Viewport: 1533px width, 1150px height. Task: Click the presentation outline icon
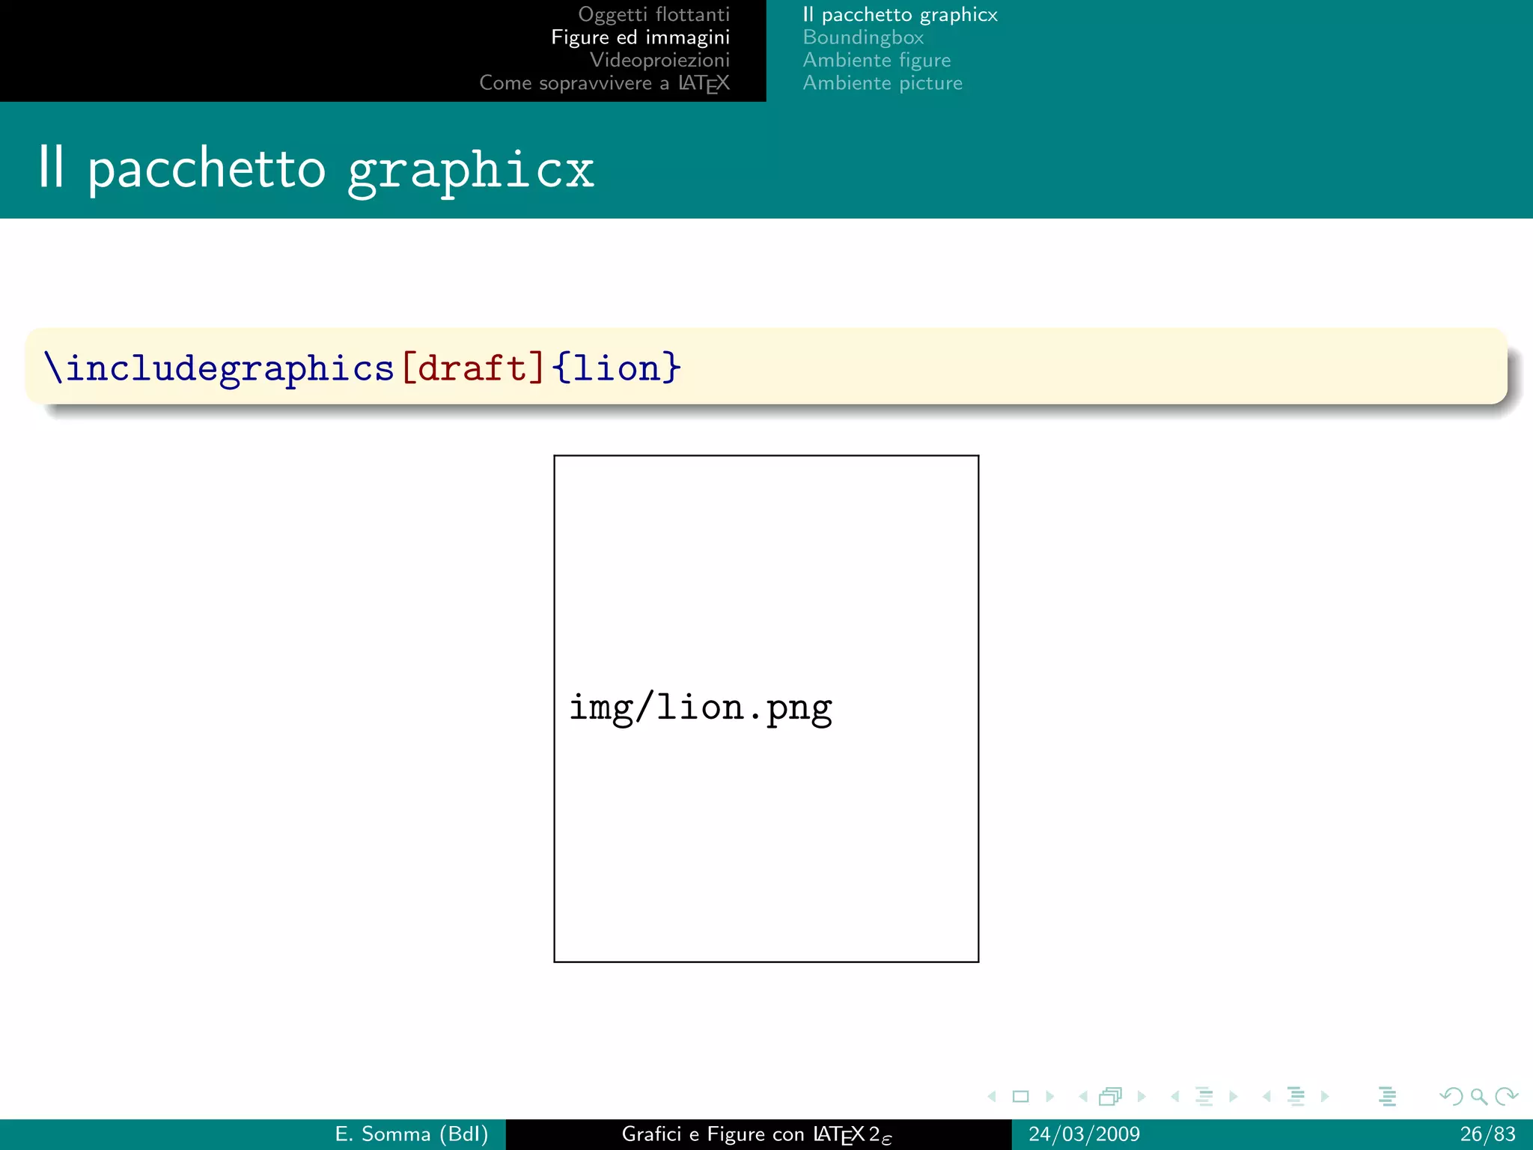1387,1096
